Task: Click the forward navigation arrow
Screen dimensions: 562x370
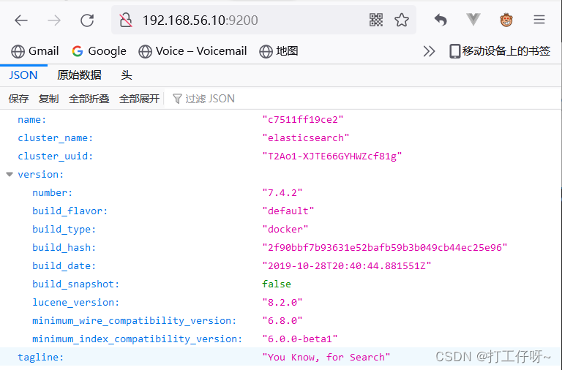Action: (54, 20)
